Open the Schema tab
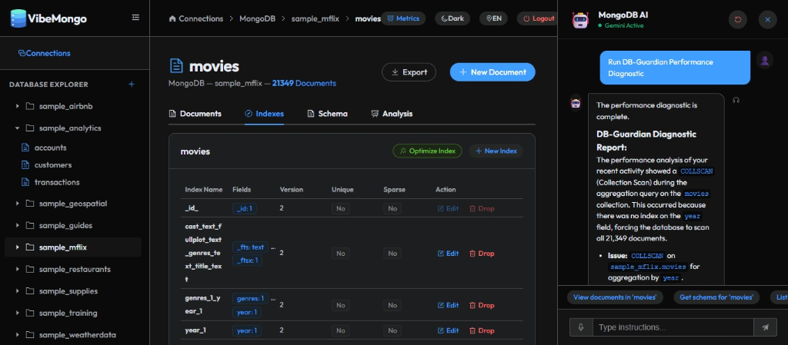The height and width of the screenshot is (345, 788). 327,114
